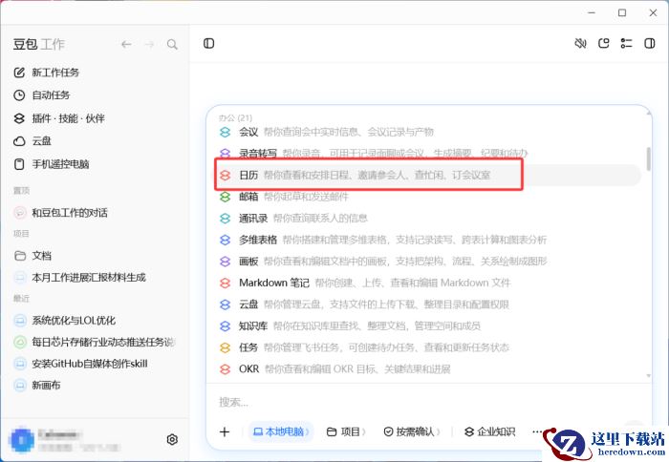The image size is (669, 462).
Task: Expand the 本地电脑 selector
Action: pyautogui.click(x=281, y=431)
